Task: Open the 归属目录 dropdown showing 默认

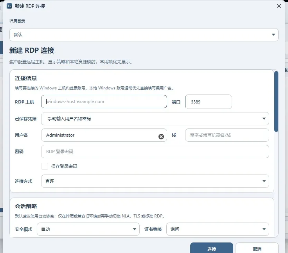Action: [x=144, y=35]
